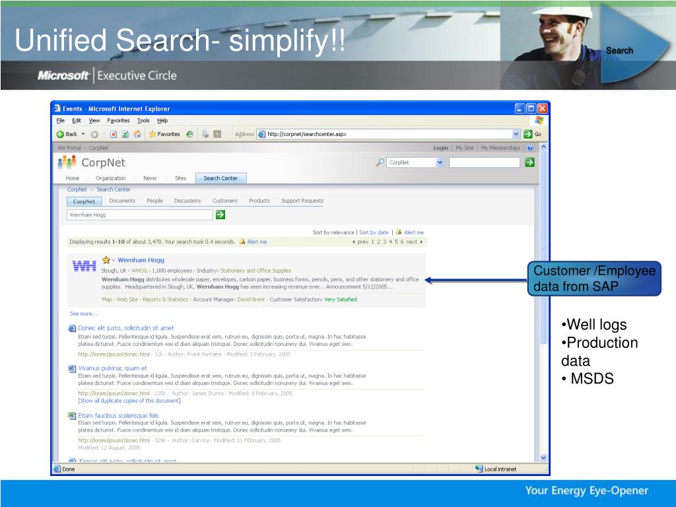The width and height of the screenshot is (676, 507).
Task: Open the Tools menu
Action: (x=143, y=121)
